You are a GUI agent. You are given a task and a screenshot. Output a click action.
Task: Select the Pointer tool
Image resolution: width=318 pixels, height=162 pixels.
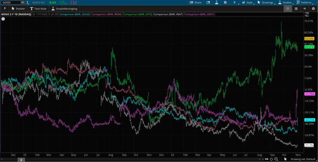[18, 8]
